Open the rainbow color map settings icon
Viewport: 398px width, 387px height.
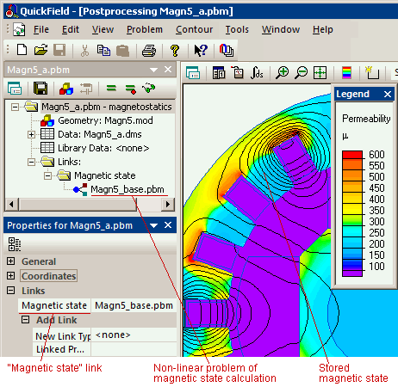tap(346, 72)
